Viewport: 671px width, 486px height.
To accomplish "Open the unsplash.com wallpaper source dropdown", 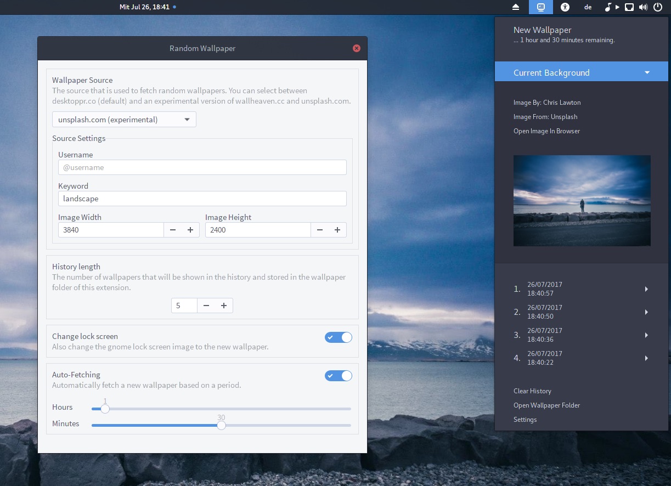I will pyautogui.click(x=124, y=120).
